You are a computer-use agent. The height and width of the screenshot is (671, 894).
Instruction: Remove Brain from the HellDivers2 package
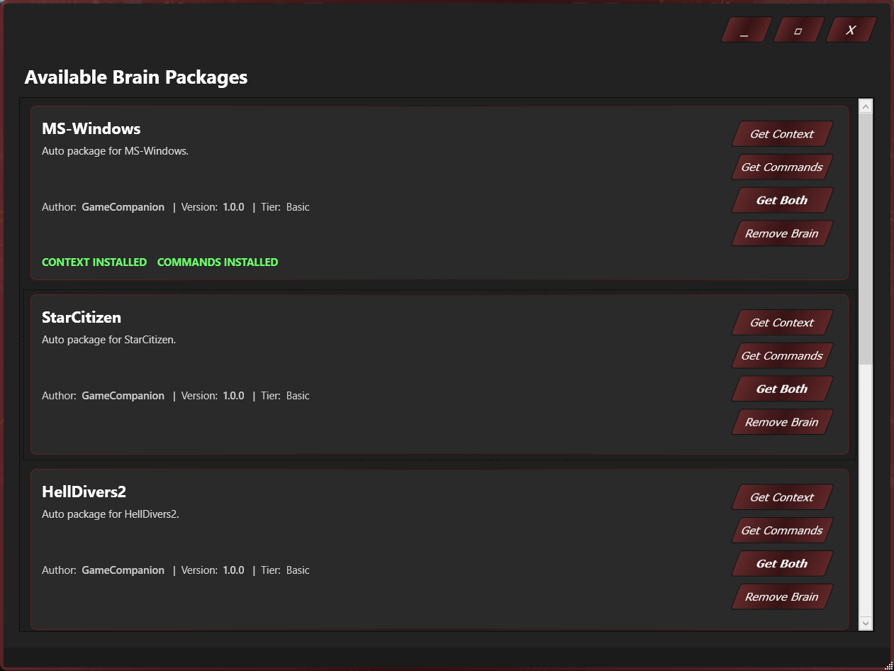click(x=782, y=597)
